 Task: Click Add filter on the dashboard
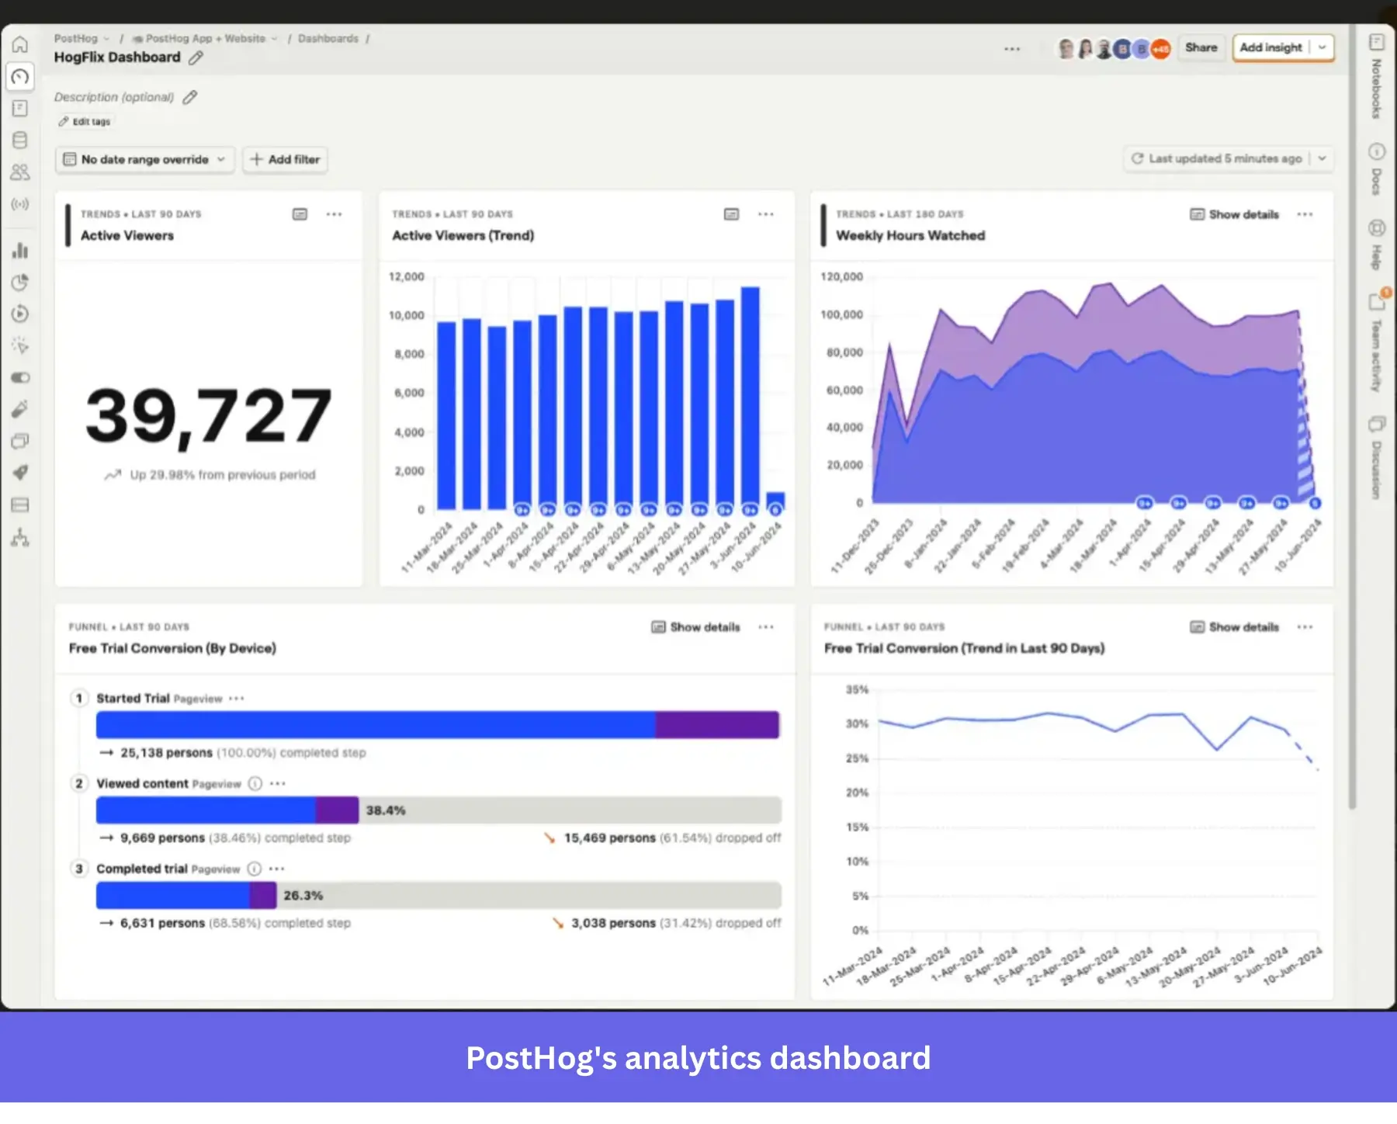click(285, 159)
